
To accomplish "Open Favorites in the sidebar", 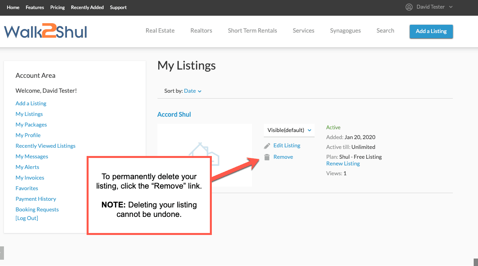I will pos(27,188).
